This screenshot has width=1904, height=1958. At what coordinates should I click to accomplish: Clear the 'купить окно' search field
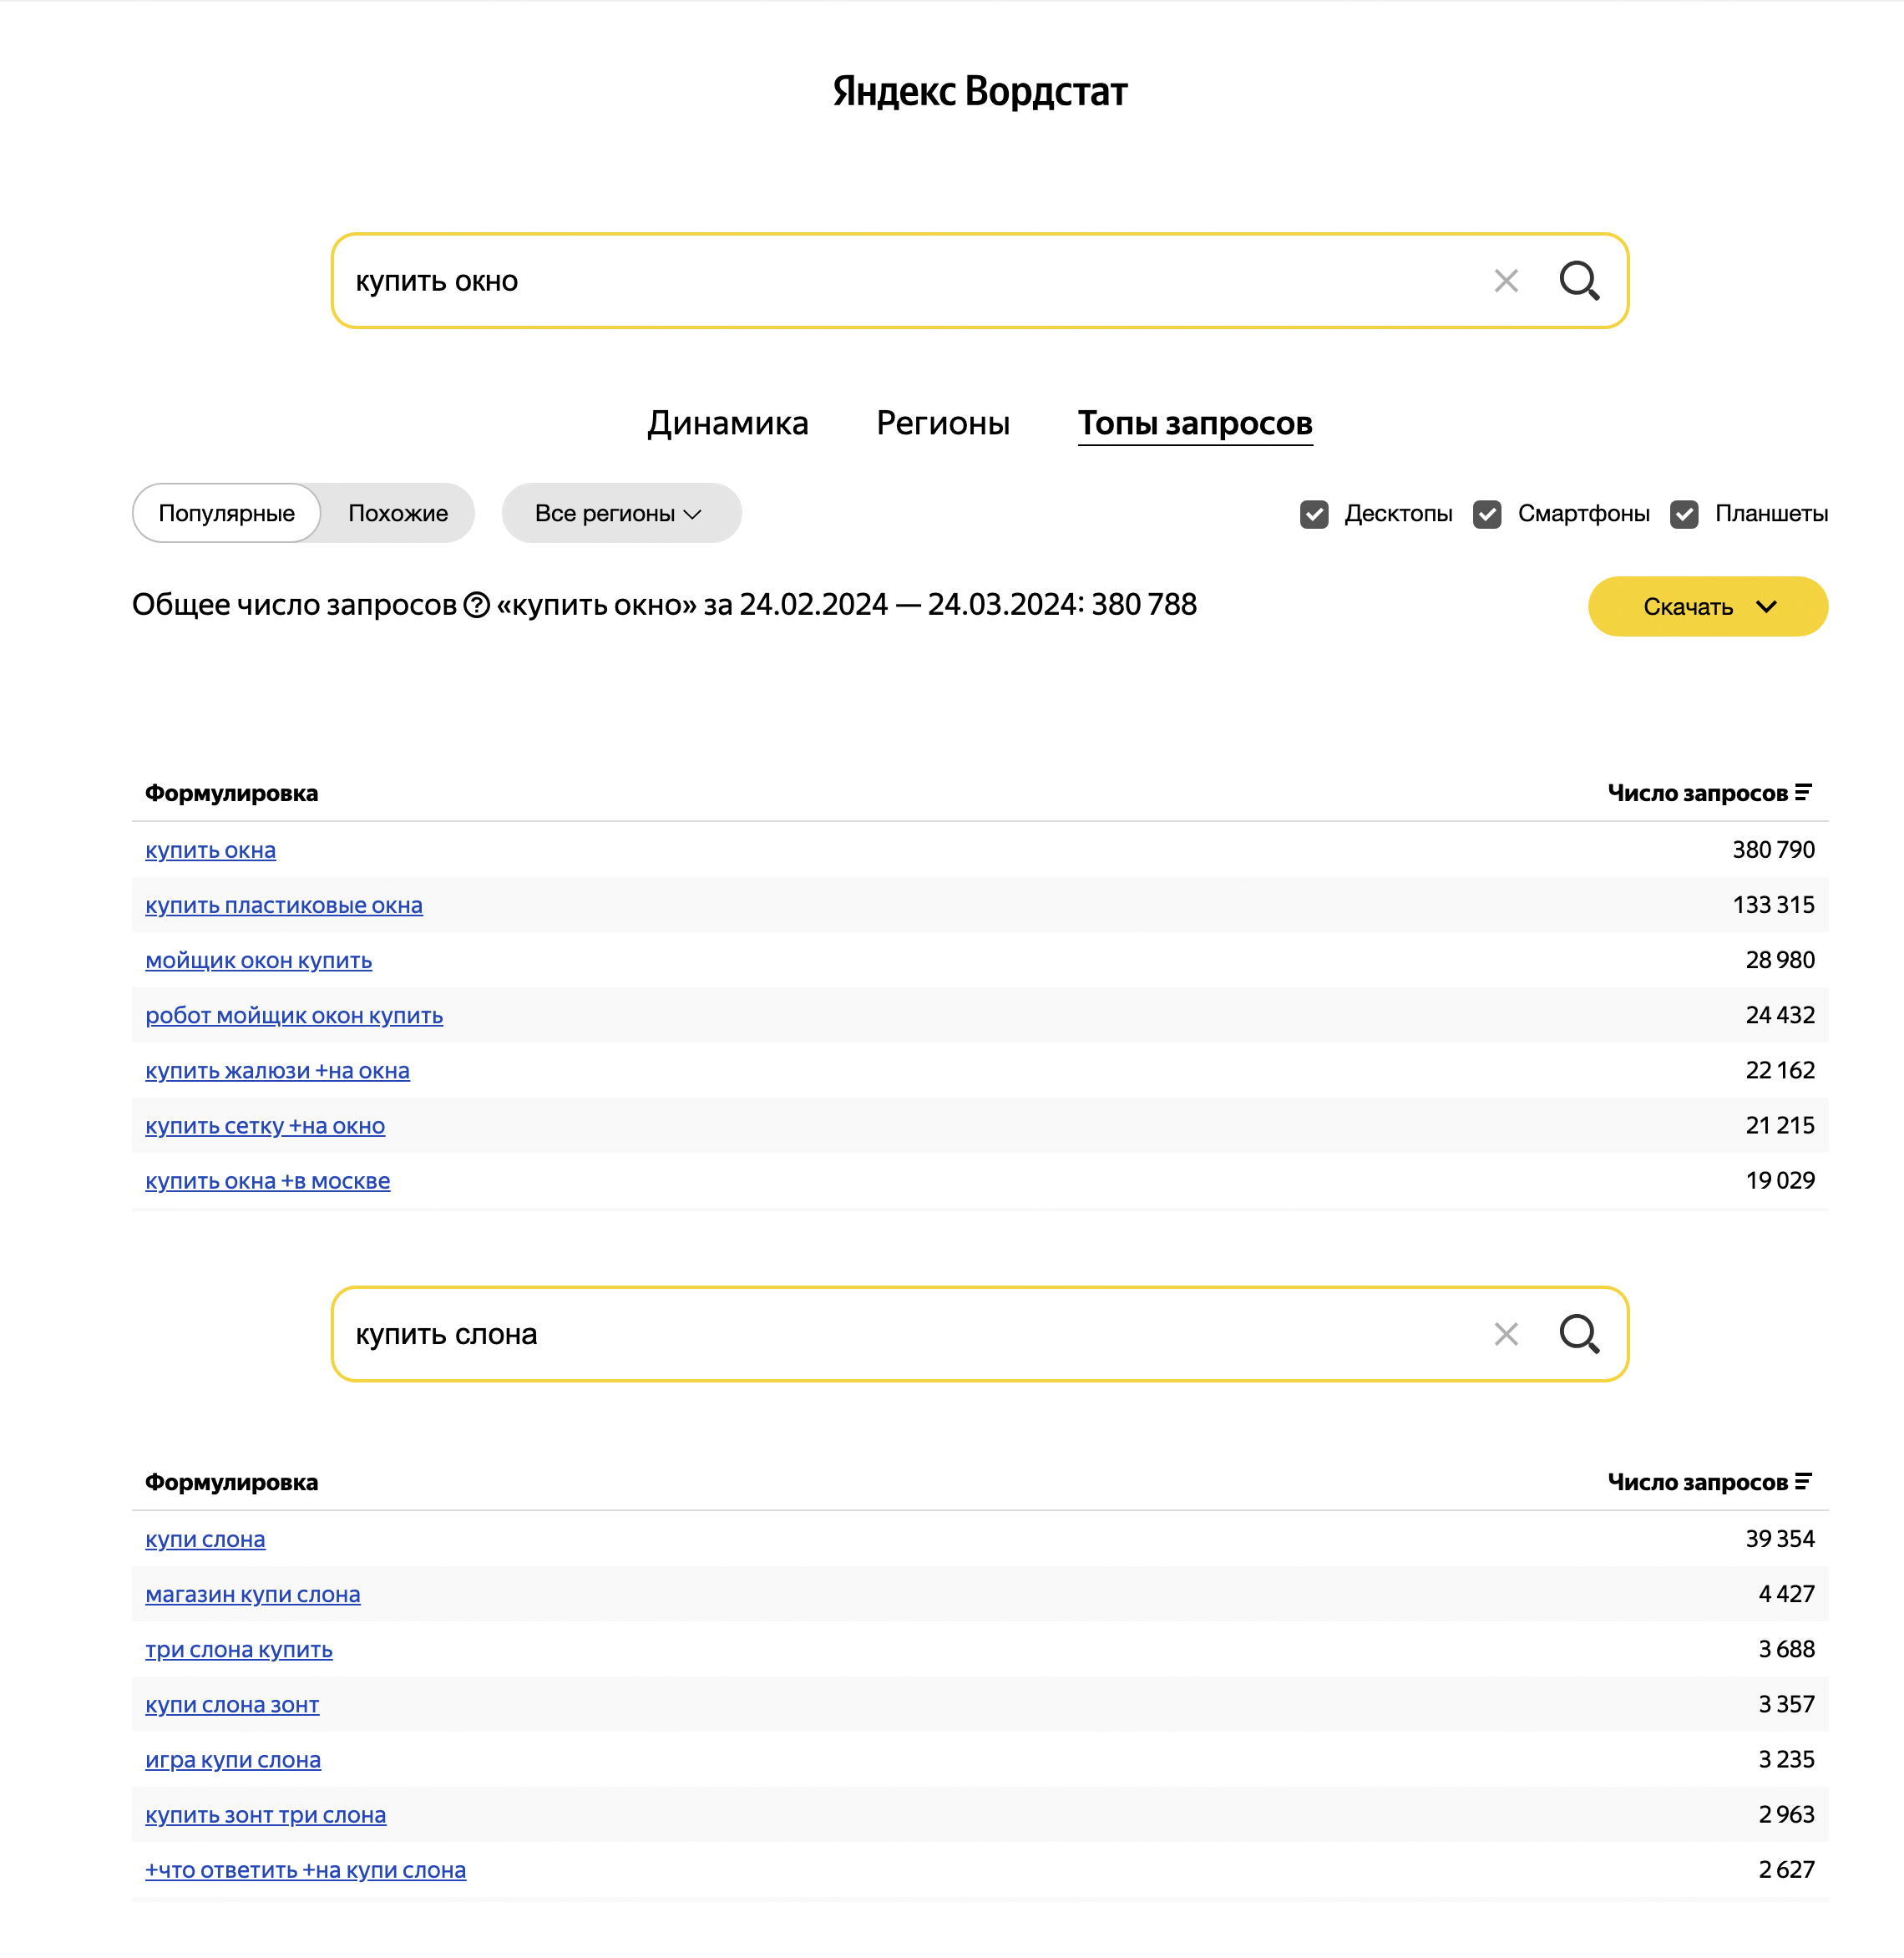[1506, 282]
